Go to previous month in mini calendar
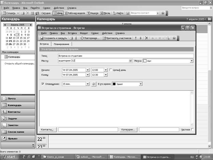This screenshot has width=213, height=160. click(x=5, y=25)
